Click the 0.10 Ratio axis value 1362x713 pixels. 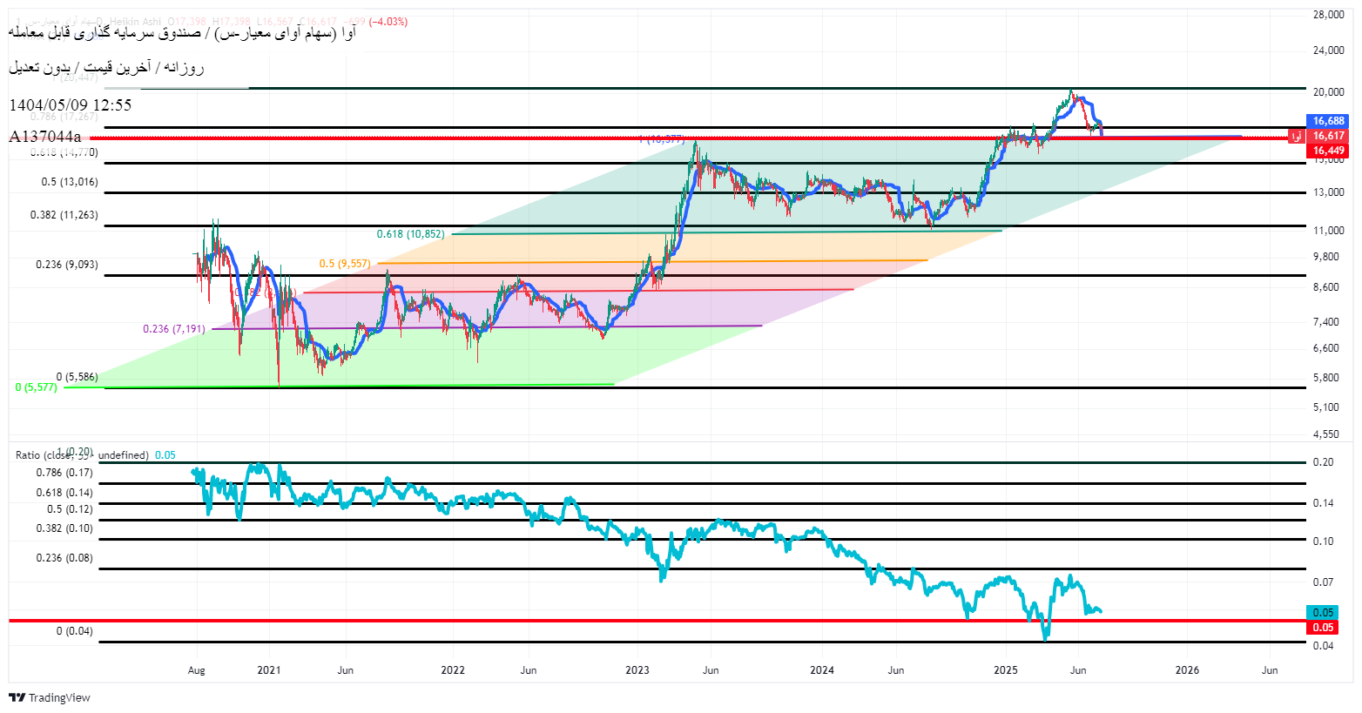click(x=1323, y=541)
